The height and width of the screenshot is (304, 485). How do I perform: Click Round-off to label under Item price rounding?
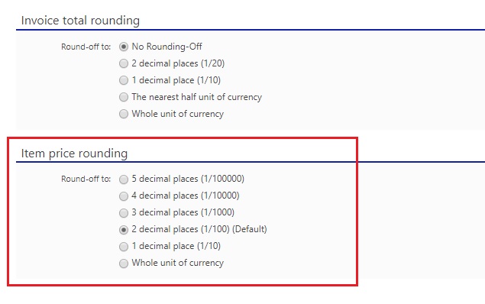pos(86,179)
